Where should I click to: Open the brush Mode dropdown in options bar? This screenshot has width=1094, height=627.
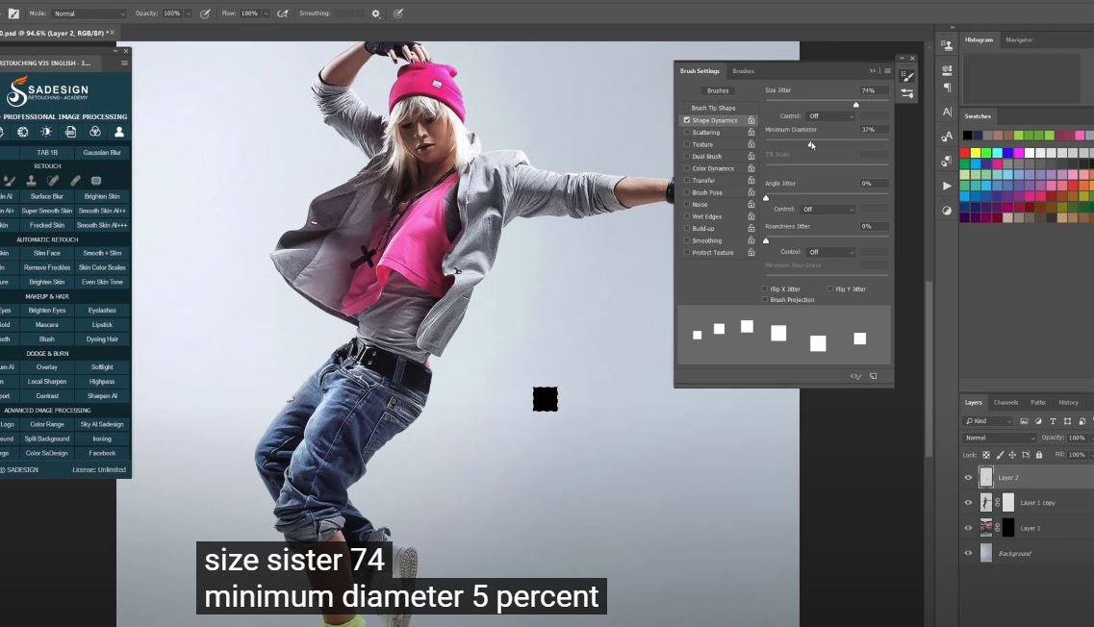pyautogui.click(x=89, y=13)
